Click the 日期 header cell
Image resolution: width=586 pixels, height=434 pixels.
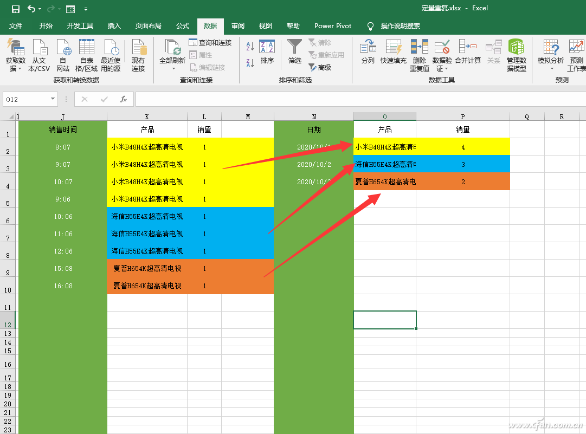tap(313, 129)
